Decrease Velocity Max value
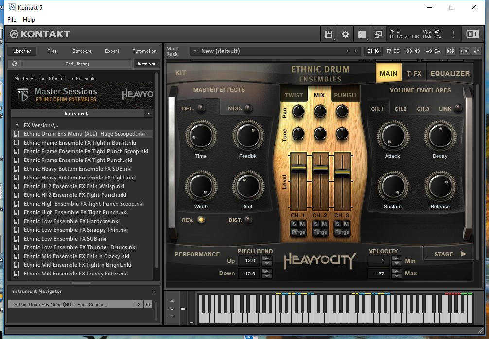Viewport: 489px width, 339px height. [396, 276]
